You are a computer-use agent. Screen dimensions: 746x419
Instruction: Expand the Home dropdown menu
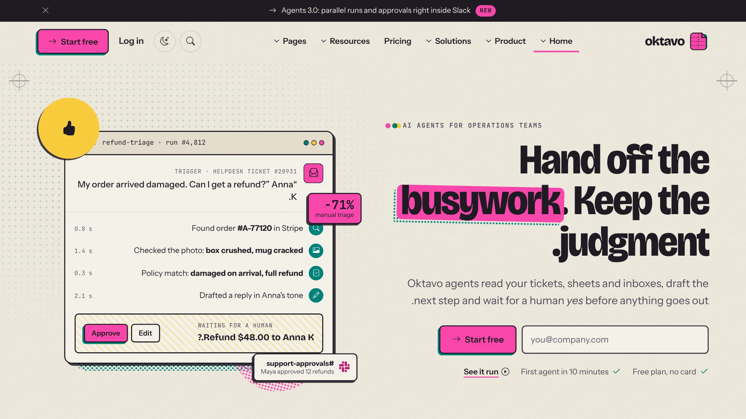[x=556, y=41]
